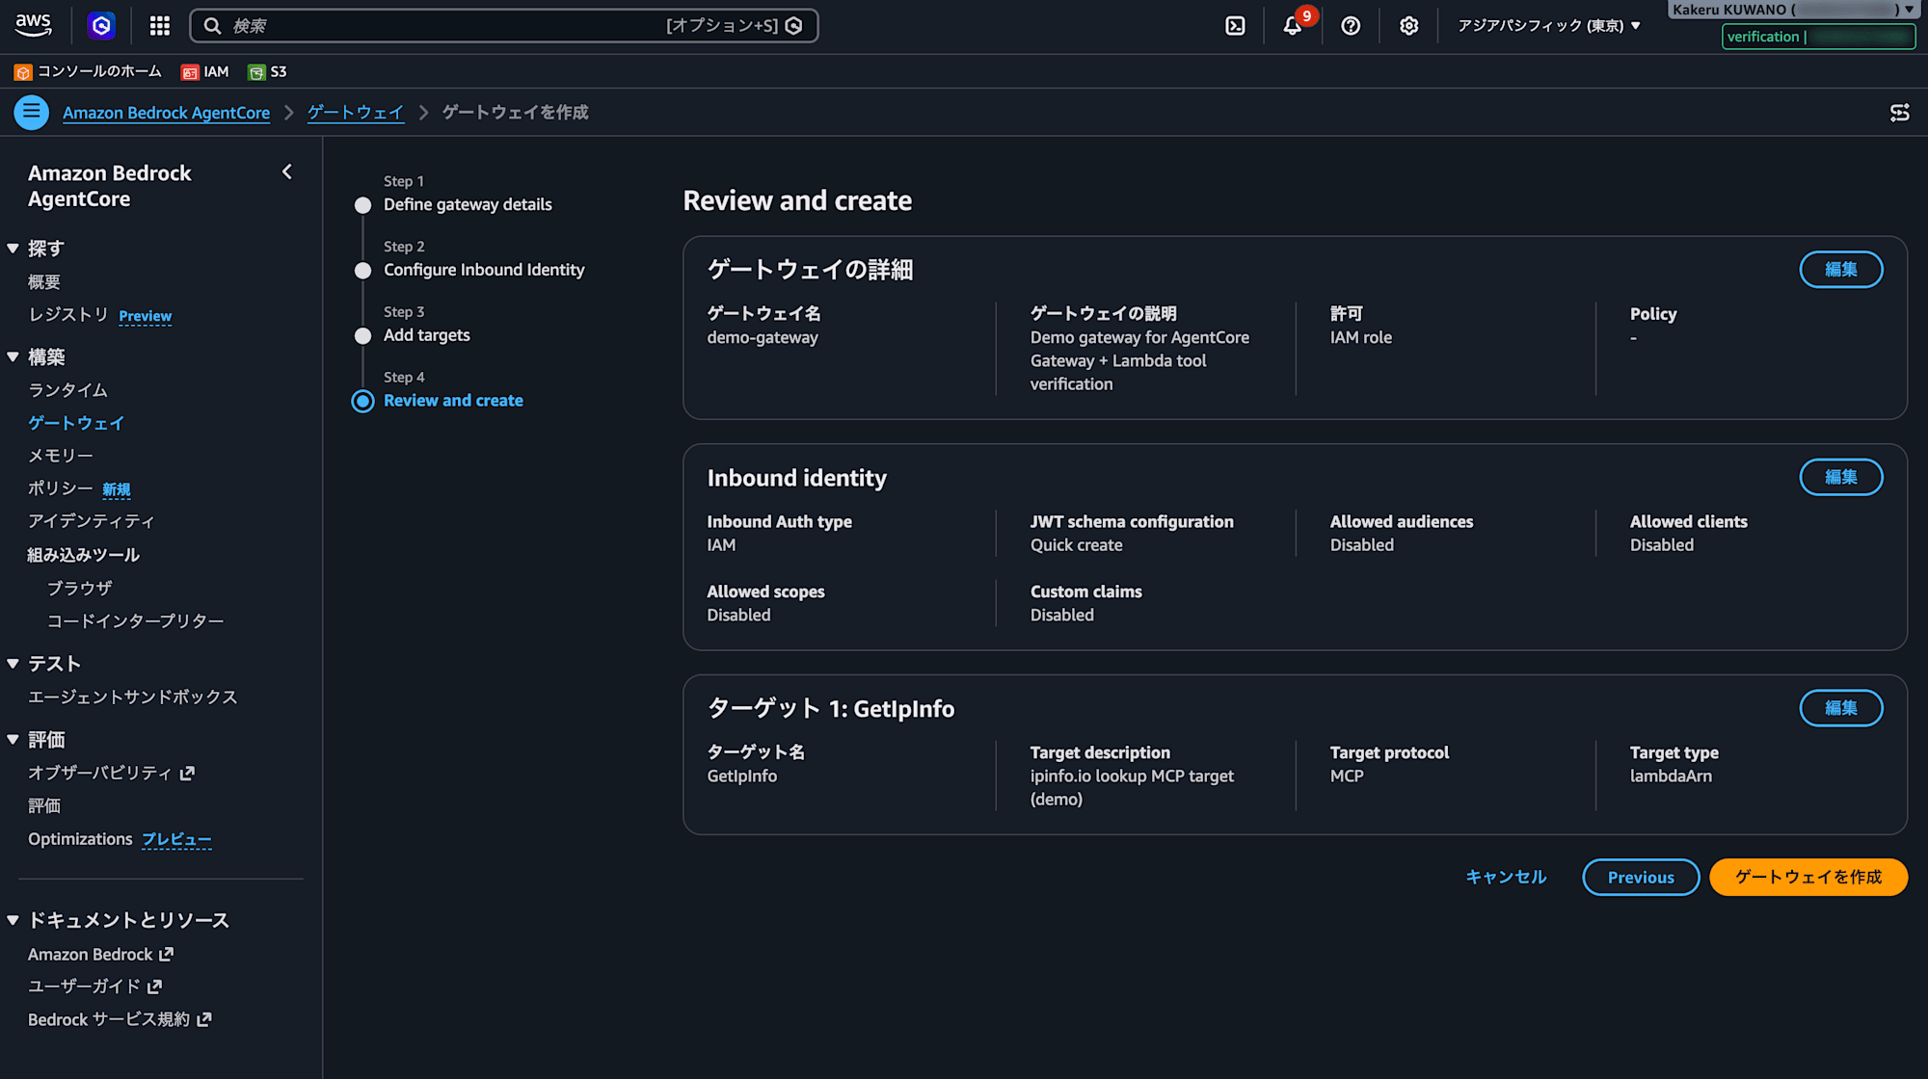Collapse the 評価 section heading

point(13,740)
